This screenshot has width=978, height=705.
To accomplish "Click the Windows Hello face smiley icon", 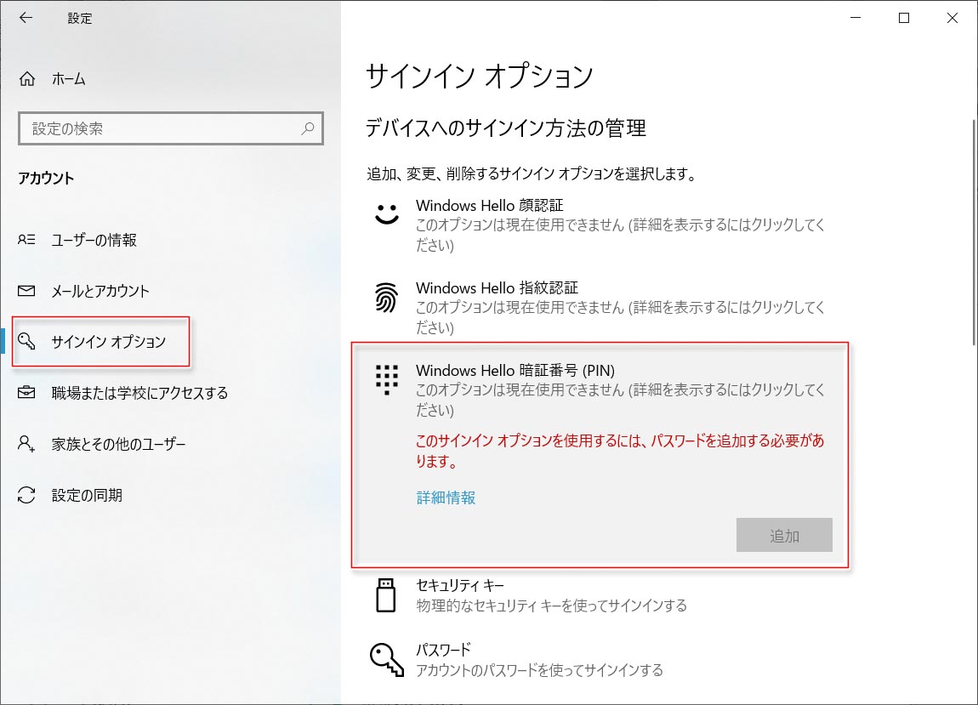I will pyautogui.click(x=387, y=214).
